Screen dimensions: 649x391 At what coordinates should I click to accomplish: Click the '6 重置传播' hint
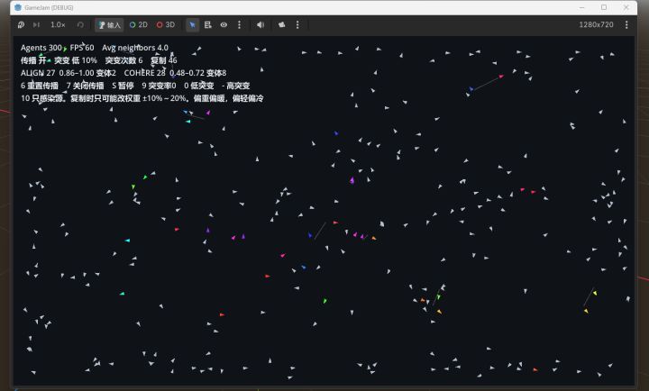[x=40, y=86]
